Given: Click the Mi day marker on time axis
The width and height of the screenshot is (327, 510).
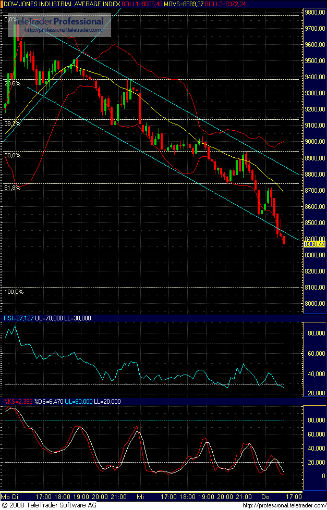Looking at the screenshot, I should (140, 496).
